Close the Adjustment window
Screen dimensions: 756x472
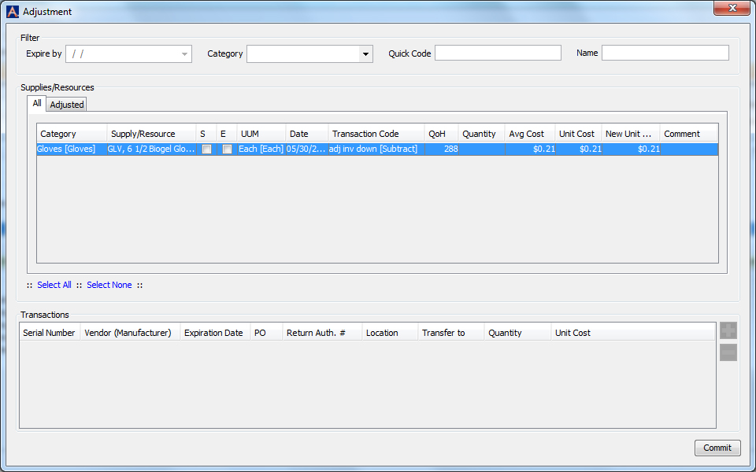tap(732, 8)
